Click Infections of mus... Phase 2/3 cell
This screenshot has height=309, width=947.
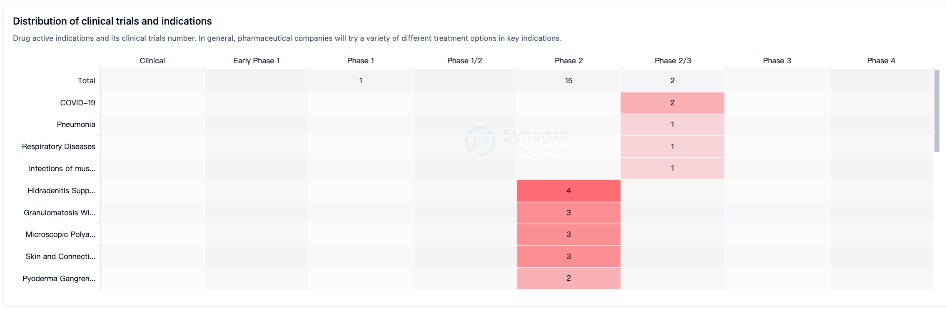point(672,168)
